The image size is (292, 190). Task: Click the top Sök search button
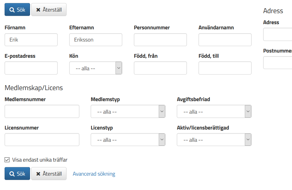pos(17,9)
